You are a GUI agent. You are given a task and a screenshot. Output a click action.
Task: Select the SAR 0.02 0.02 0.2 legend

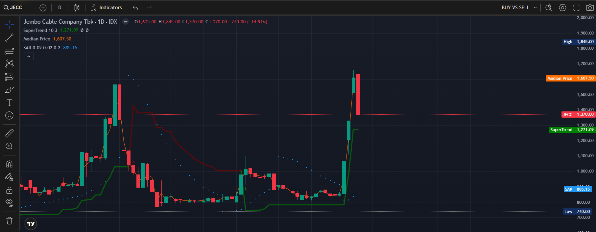pyautogui.click(x=42, y=48)
